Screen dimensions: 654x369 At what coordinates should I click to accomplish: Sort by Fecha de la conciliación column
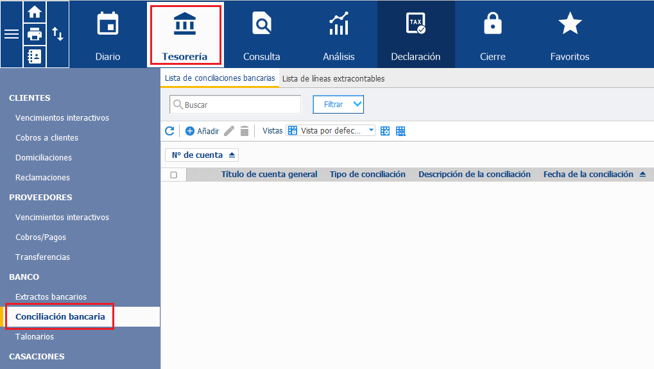(x=588, y=175)
